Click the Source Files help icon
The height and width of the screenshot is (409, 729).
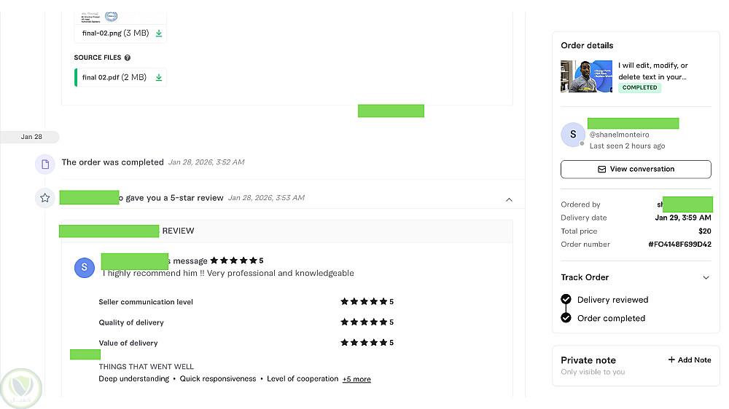pyautogui.click(x=128, y=57)
